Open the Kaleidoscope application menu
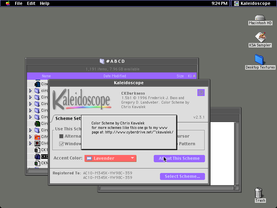 pyautogui.click(x=252, y=3)
